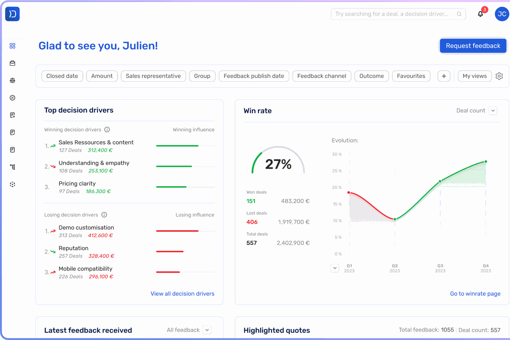Focus the deal search input field
The width and height of the screenshot is (510, 340).
point(394,14)
